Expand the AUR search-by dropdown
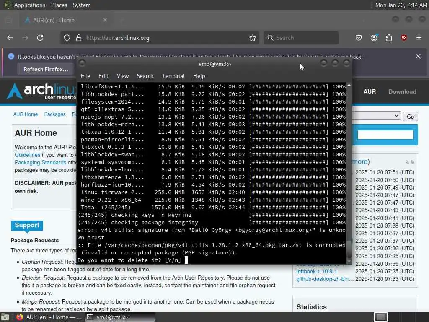 coord(377,116)
